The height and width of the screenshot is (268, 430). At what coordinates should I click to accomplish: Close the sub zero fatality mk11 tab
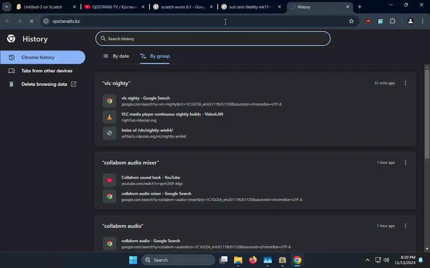pyautogui.click(x=279, y=7)
